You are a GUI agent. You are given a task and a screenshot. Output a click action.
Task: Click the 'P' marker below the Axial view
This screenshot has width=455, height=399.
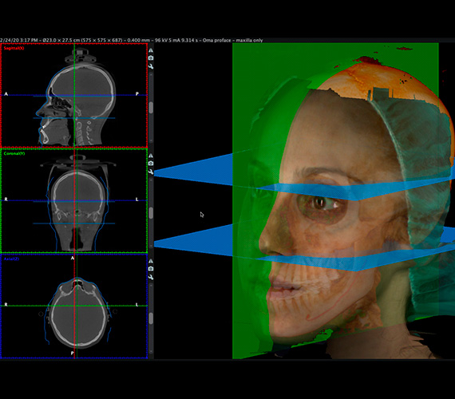[73, 354]
